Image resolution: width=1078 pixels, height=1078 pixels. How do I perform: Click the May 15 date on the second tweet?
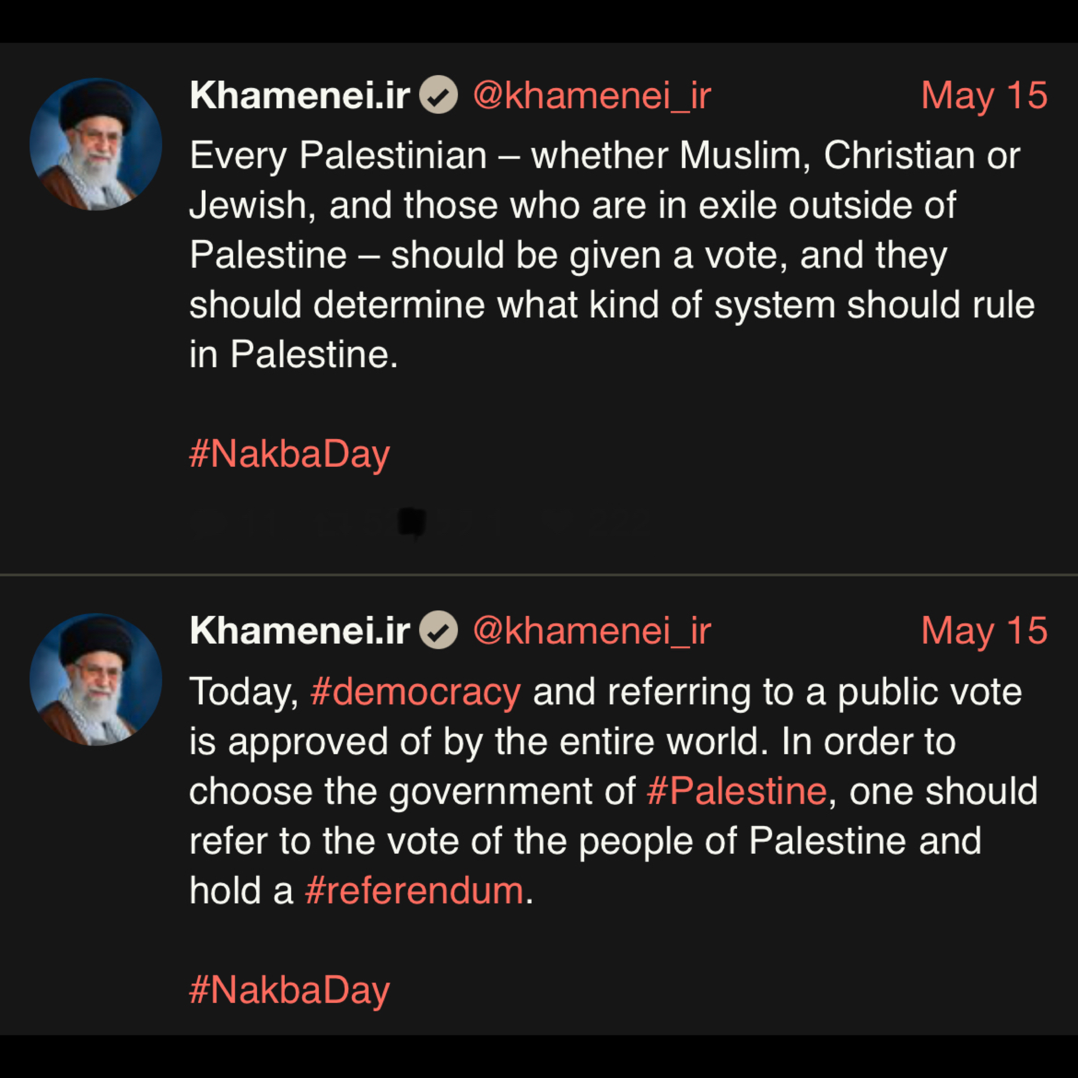tap(984, 631)
